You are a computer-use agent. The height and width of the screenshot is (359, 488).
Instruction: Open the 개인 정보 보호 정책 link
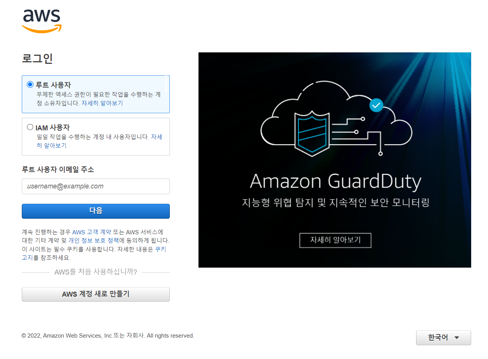[x=94, y=240]
